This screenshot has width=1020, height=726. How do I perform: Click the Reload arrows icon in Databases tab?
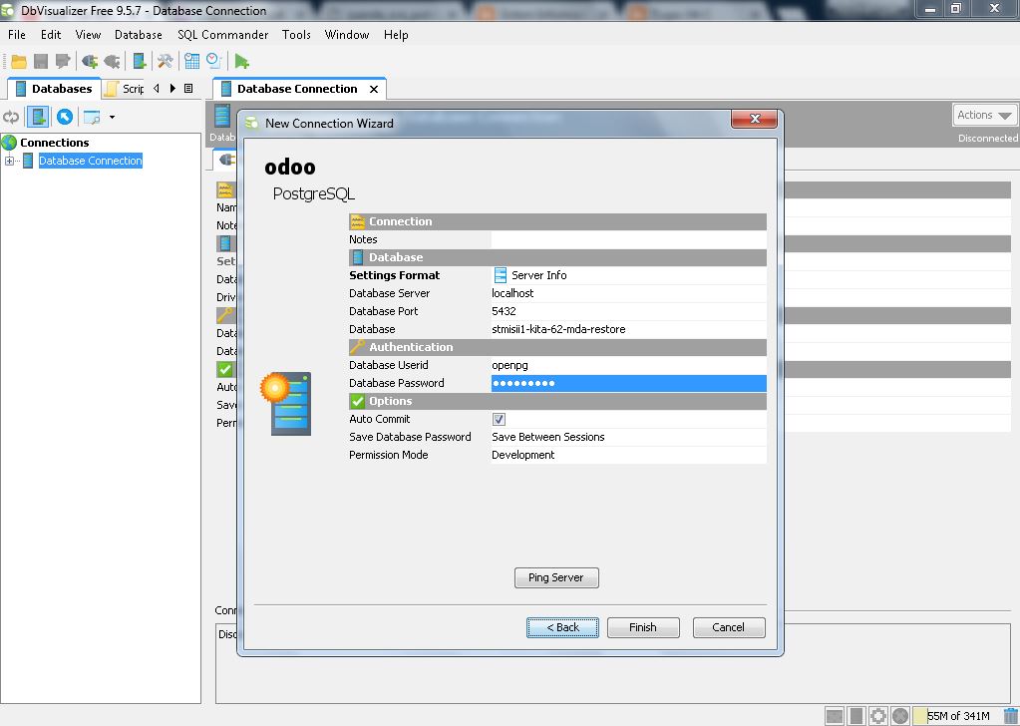[x=11, y=117]
